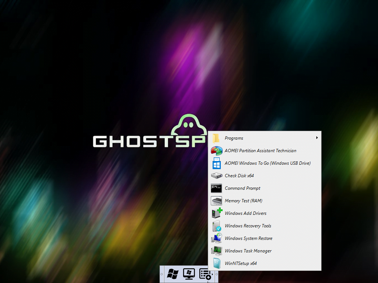Click the green ghost mascot on the wallpaper
The image size is (378, 283).
pos(189,125)
